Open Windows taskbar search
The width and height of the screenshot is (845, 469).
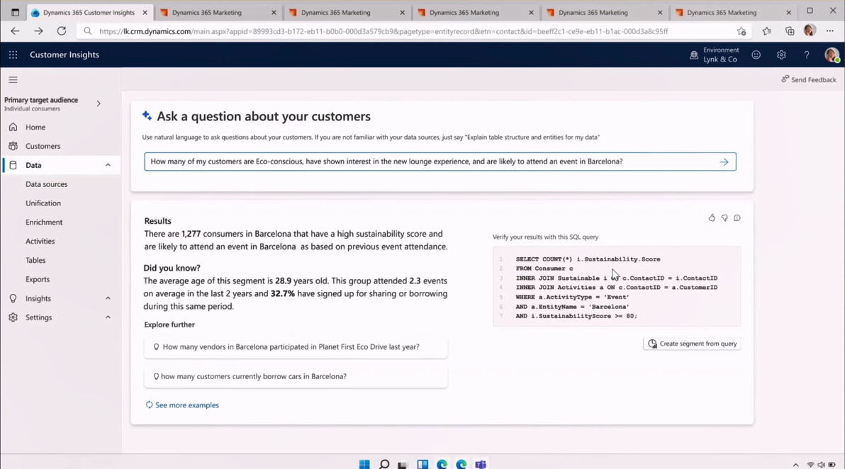[x=384, y=464]
